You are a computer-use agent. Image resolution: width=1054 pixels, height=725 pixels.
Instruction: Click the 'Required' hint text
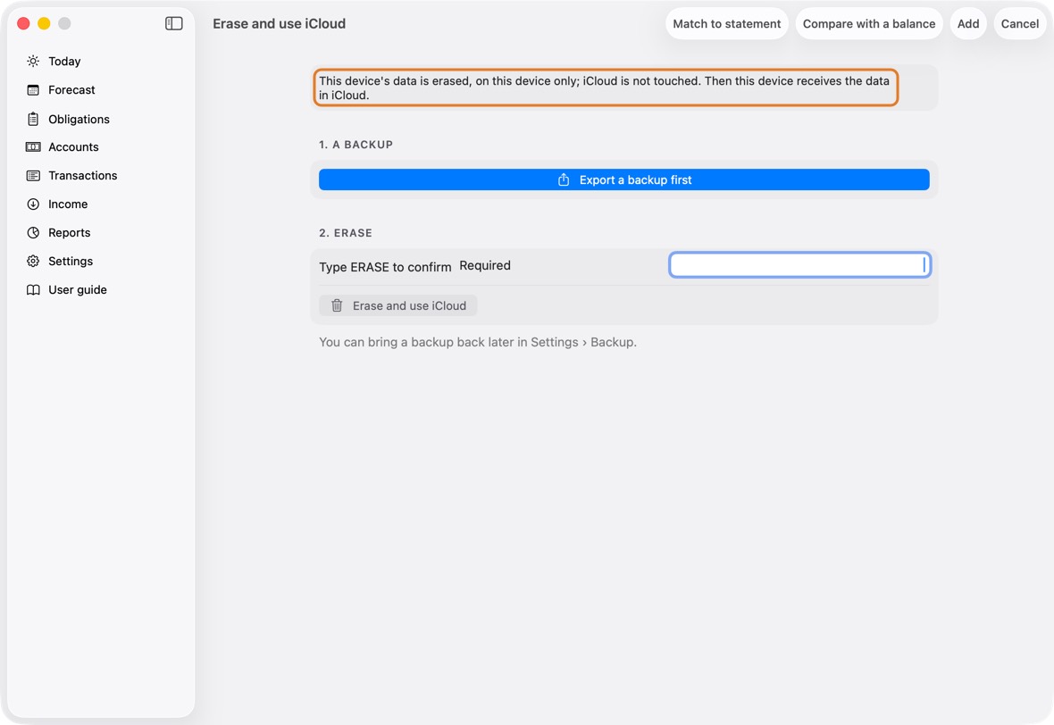[x=485, y=265]
